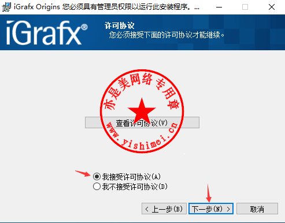
Task: Minimize the installer window
Action: 219,7
